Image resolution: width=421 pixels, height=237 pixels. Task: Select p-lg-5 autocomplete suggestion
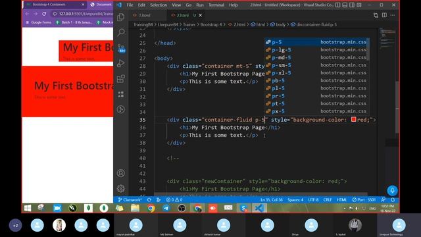[x=317, y=50]
